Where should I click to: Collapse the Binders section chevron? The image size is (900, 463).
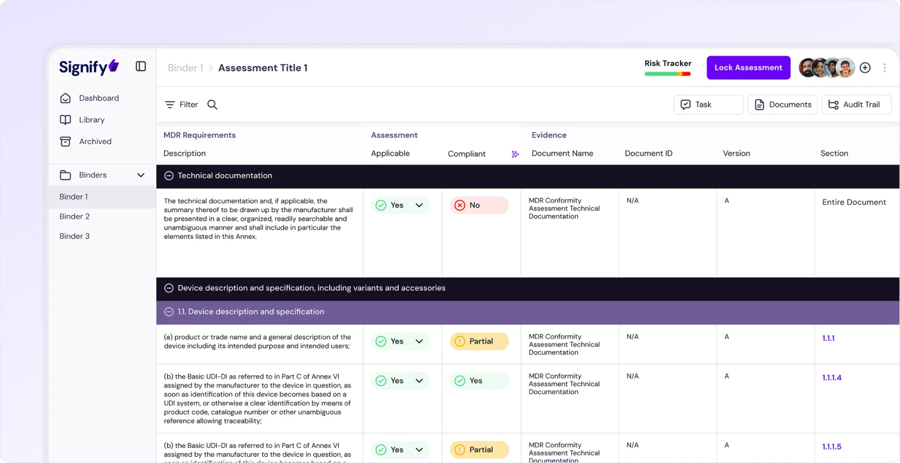(141, 175)
